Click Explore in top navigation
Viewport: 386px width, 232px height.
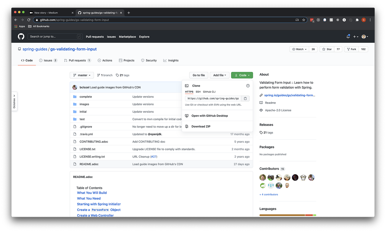coord(144,37)
